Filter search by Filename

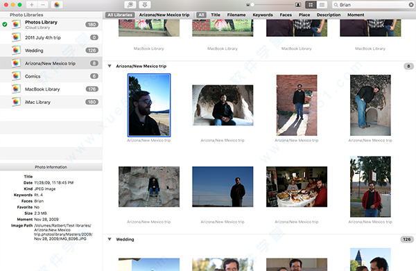[x=236, y=15]
